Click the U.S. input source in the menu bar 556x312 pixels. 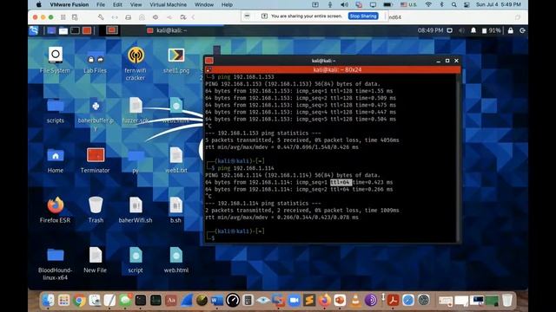[408, 4]
